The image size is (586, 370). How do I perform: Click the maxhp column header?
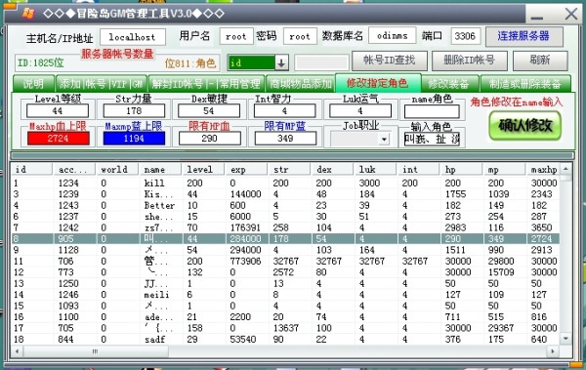542,169
